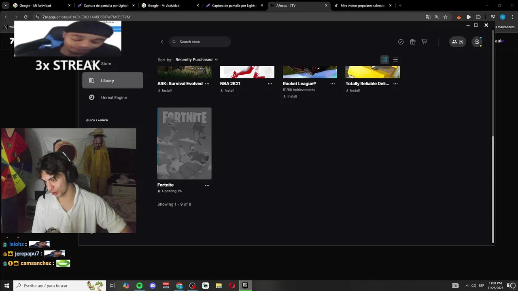Screen dimensions: 518x291
Task: Install Rocket League
Action: pos(290,97)
